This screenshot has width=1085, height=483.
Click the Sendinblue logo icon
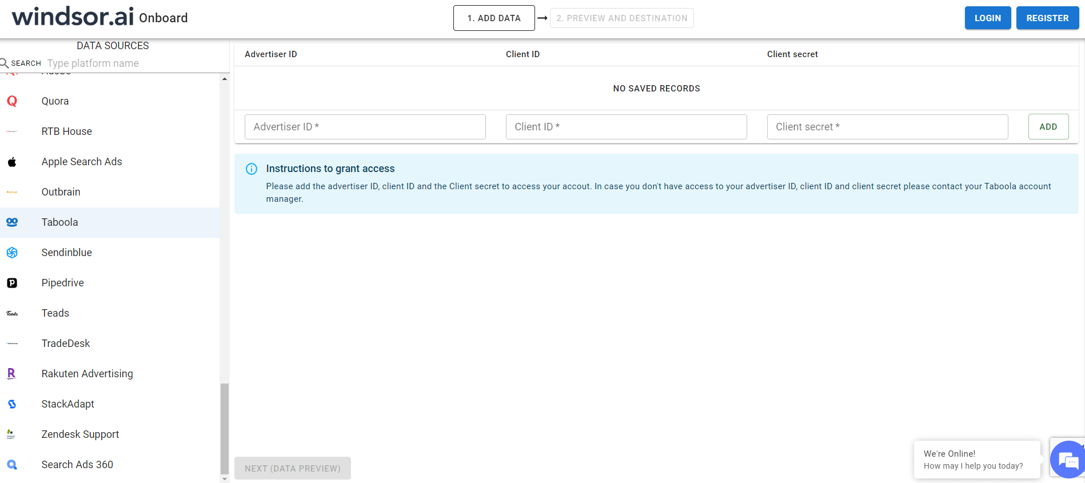(12, 253)
